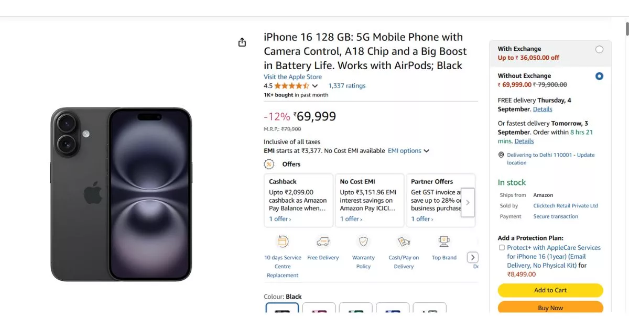
Task: Click the share icon near the product image
Action: (x=242, y=42)
